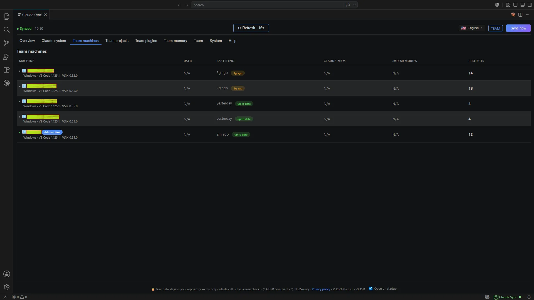
Task: Open the notifications bell
Action: pos(529,297)
